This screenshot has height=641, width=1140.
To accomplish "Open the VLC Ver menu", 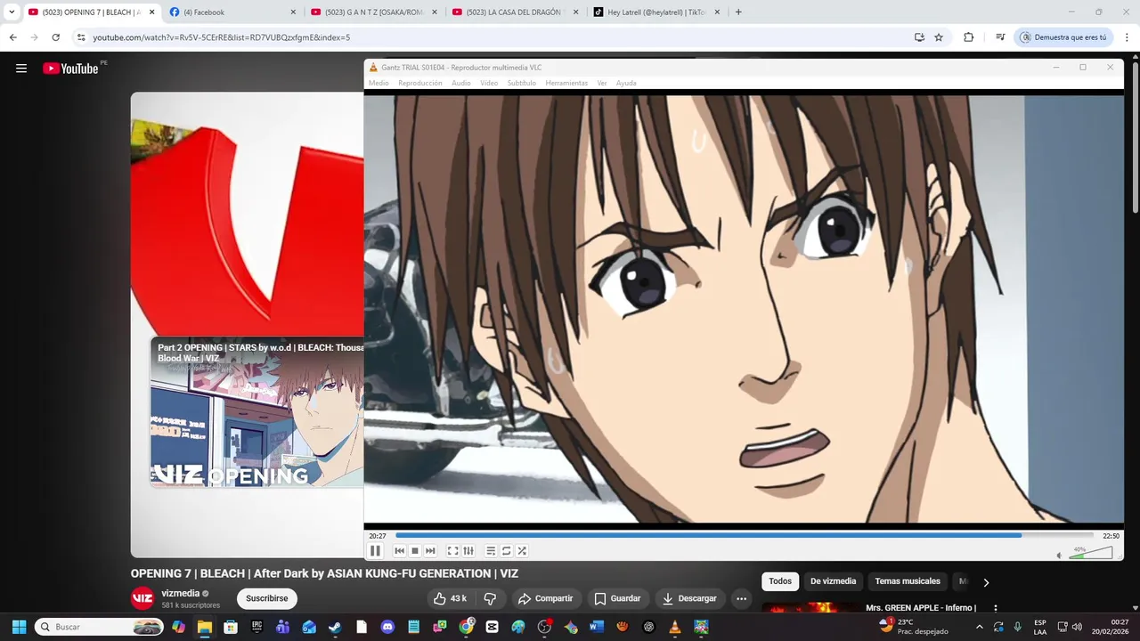I will [602, 83].
